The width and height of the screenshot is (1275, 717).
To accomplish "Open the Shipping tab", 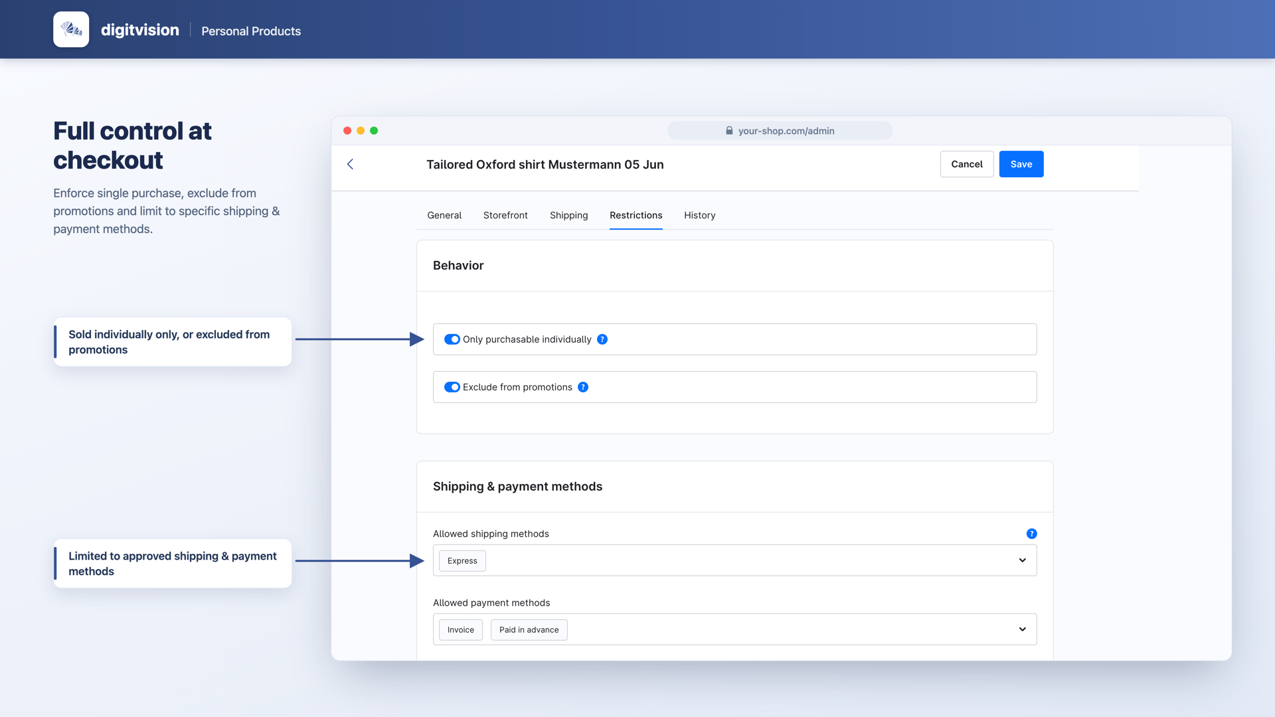I will pyautogui.click(x=568, y=215).
